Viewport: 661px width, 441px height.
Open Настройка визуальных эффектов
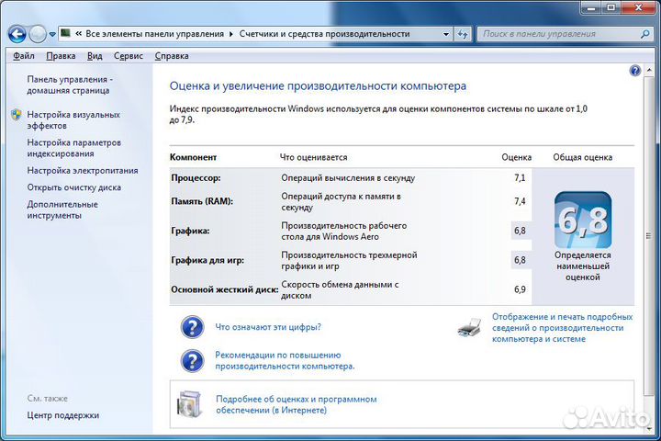pyautogui.click(x=73, y=119)
